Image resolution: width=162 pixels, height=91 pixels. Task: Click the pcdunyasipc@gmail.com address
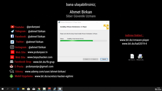click(39, 66)
